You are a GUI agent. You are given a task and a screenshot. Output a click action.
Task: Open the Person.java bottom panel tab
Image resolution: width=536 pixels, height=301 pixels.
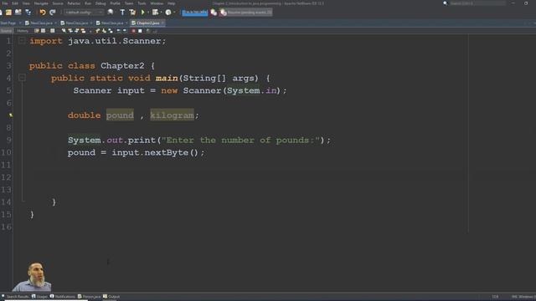90,297
